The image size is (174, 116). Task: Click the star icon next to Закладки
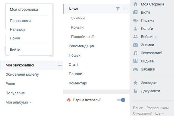pyautogui.click(x=135, y=83)
